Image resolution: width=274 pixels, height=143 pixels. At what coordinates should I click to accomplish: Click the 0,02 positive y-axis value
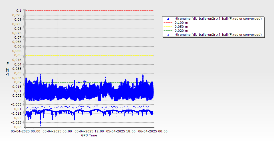click(x=18, y=82)
